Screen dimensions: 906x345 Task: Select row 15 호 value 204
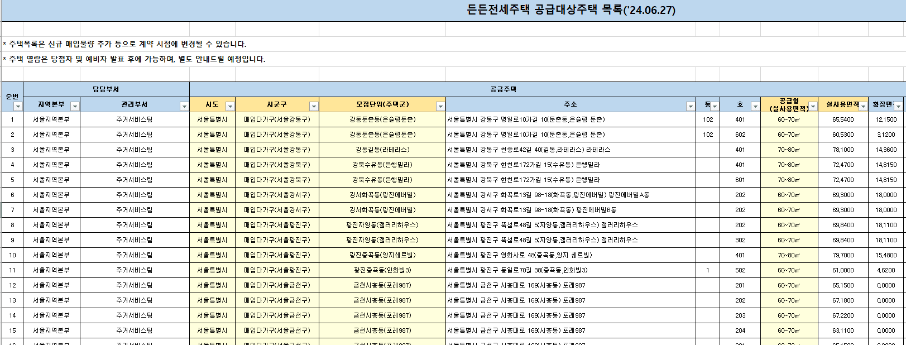click(740, 330)
